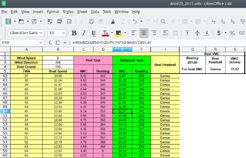The height and width of the screenshot is (158, 246).
Task: Click Wind Speed value cell containing 8
Action: (x=58, y=58)
